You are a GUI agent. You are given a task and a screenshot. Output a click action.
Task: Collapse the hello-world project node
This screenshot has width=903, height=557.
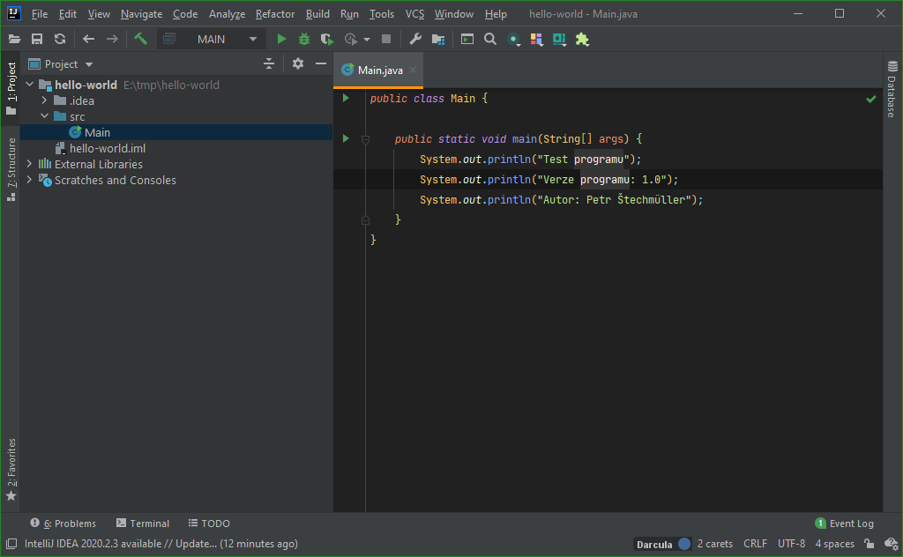[x=30, y=85]
